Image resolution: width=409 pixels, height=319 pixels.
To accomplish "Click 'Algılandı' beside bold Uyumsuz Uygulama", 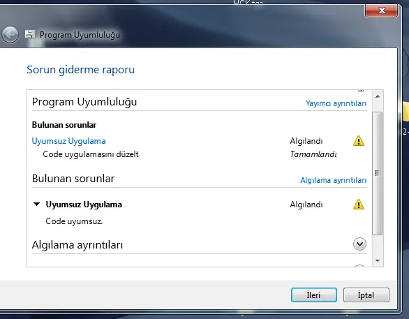I will point(306,205).
